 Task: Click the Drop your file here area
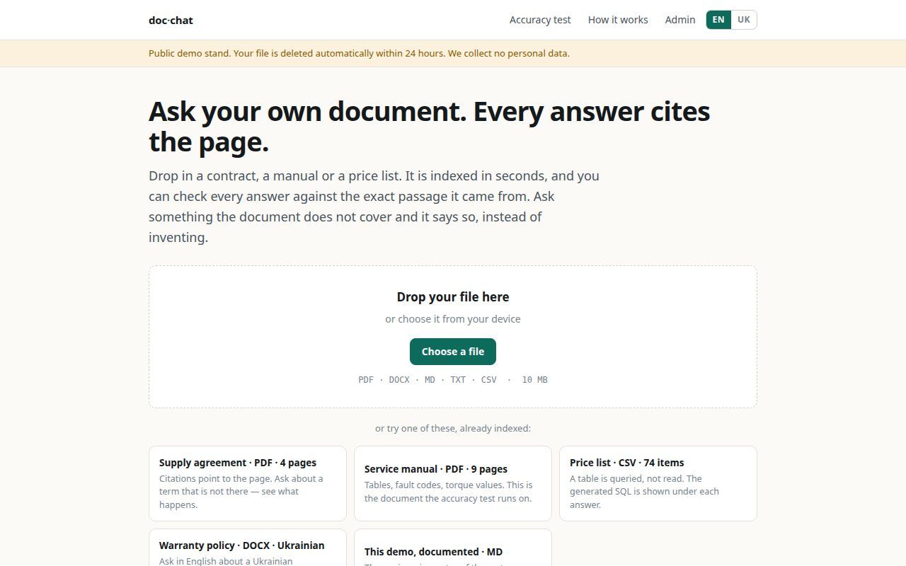pyautogui.click(x=453, y=337)
